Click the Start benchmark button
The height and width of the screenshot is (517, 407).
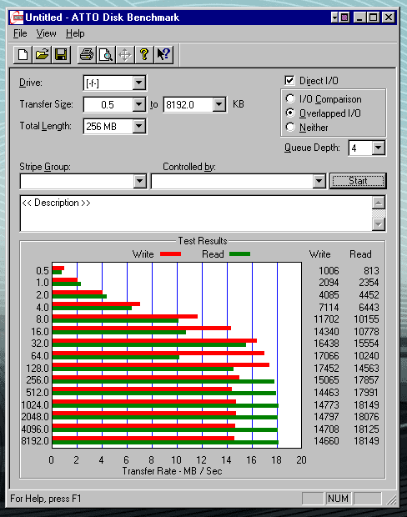tap(358, 181)
